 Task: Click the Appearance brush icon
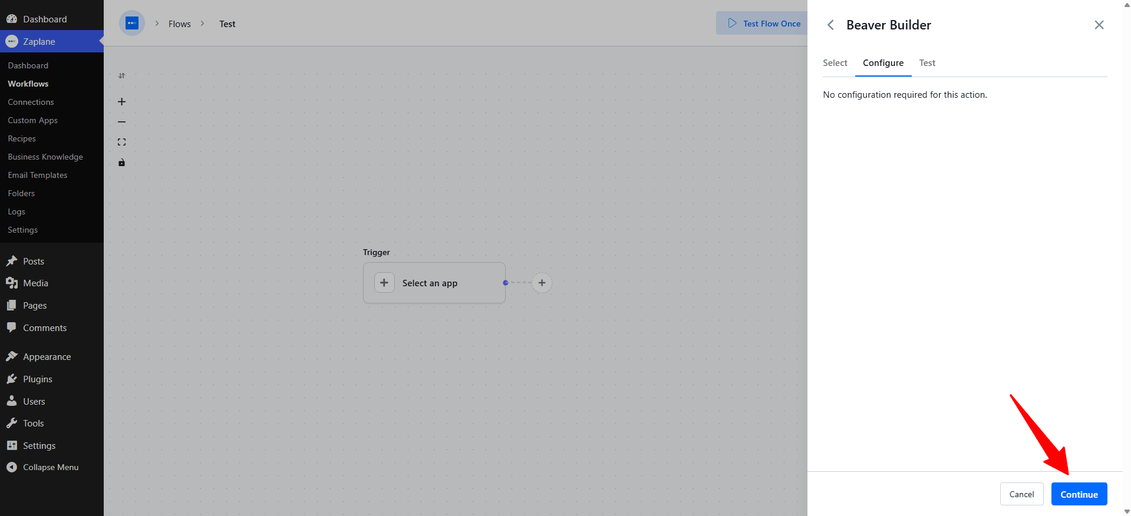(12, 356)
